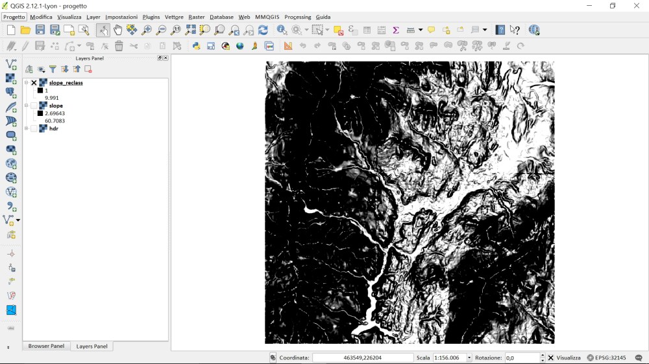Expand the hdr layer tree node
Viewport: 649px width, 364px height.
click(x=27, y=128)
